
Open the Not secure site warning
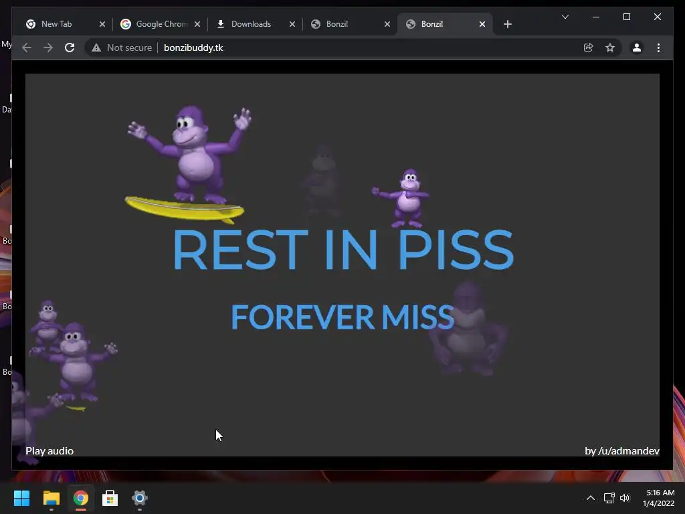click(x=122, y=48)
